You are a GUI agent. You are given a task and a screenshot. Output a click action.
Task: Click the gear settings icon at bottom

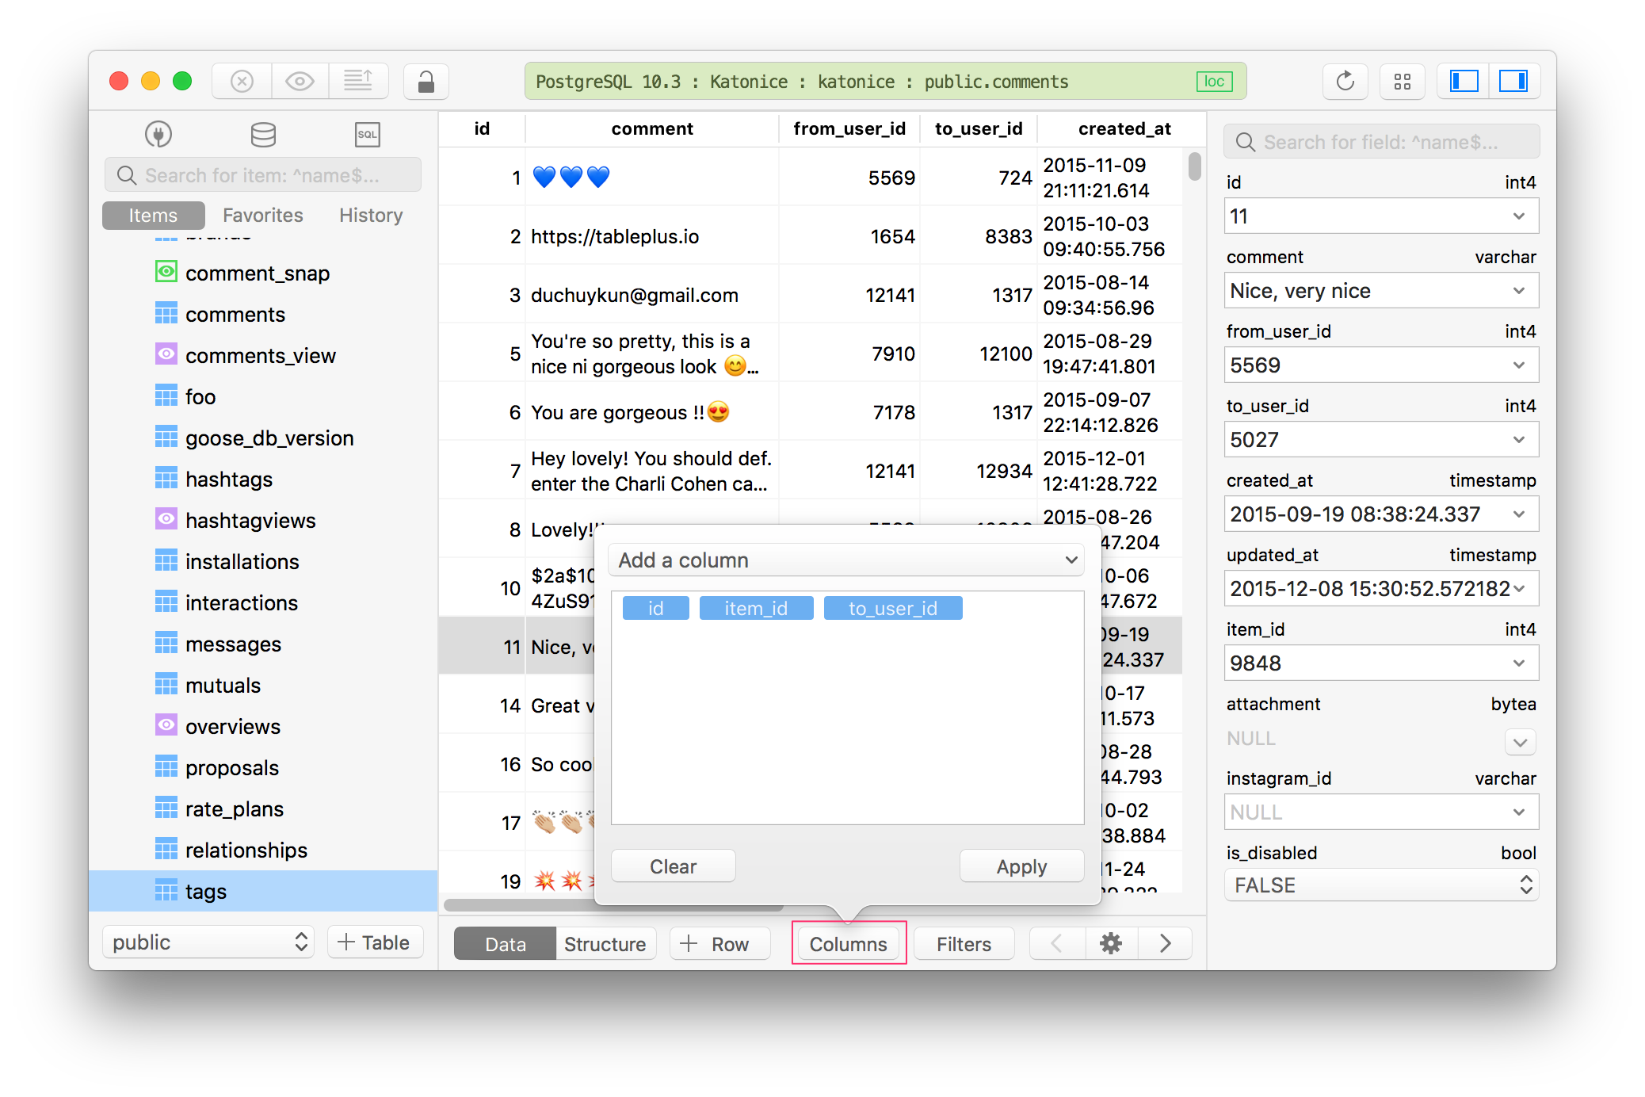tap(1111, 943)
